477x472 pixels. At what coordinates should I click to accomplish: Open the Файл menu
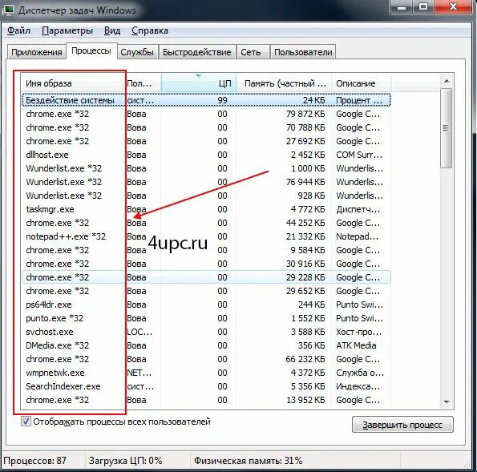pyautogui.click(x=18, y=30)
